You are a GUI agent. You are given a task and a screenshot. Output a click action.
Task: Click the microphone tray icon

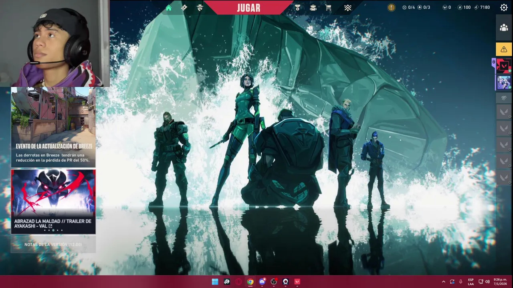(460, 282)
